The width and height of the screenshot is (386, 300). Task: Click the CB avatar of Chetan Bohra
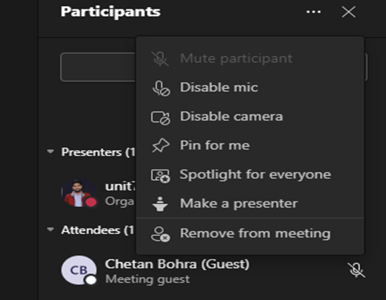coord(79,270)
